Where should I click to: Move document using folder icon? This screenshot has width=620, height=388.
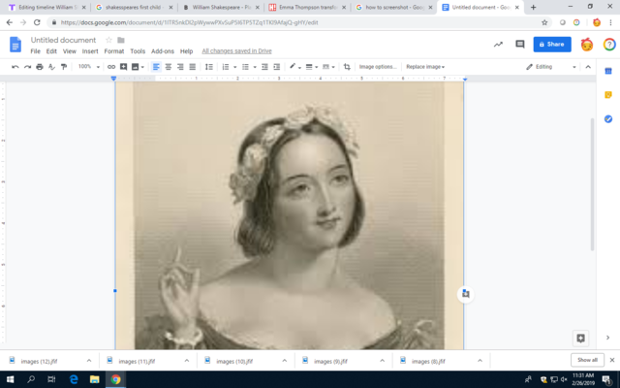tap(121, 40)
